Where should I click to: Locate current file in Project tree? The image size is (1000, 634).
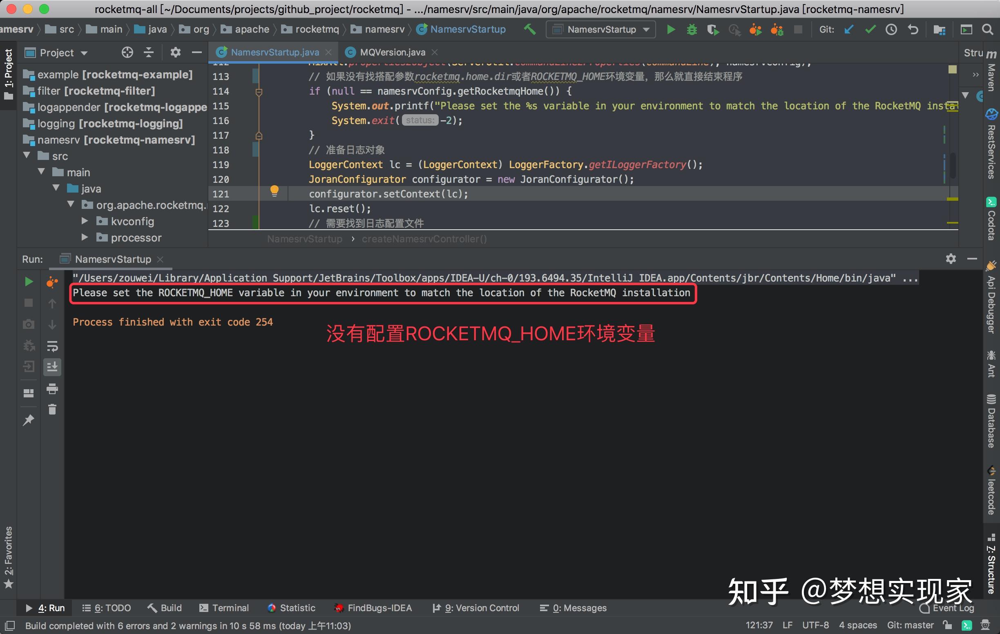pos(127,52)
